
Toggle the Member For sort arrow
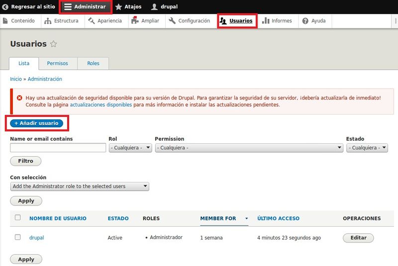click(x=246, y=218)
